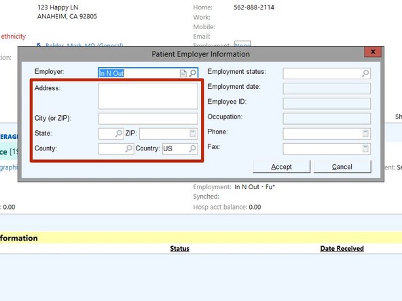This screenshot has height=301, width=402.
Task: Click the Status column header
Action: click(x=180, y=249)
